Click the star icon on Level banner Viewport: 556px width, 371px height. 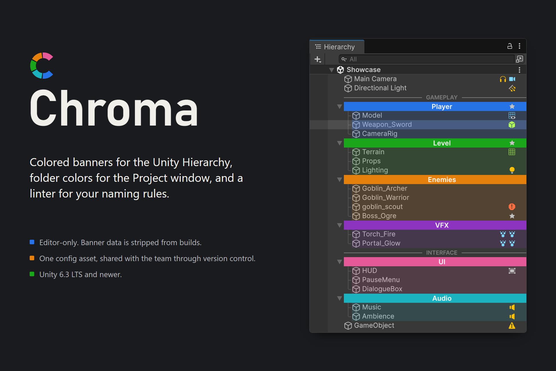tap(512, 143)
